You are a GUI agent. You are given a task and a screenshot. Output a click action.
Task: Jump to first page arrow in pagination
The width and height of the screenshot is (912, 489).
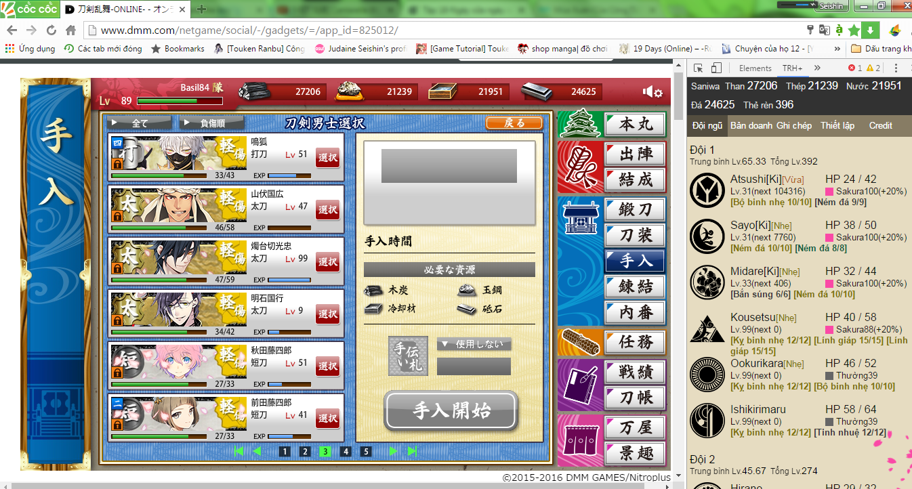point(239,451)
